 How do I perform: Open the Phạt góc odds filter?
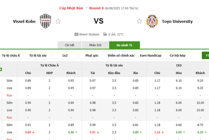coord(92,55)
